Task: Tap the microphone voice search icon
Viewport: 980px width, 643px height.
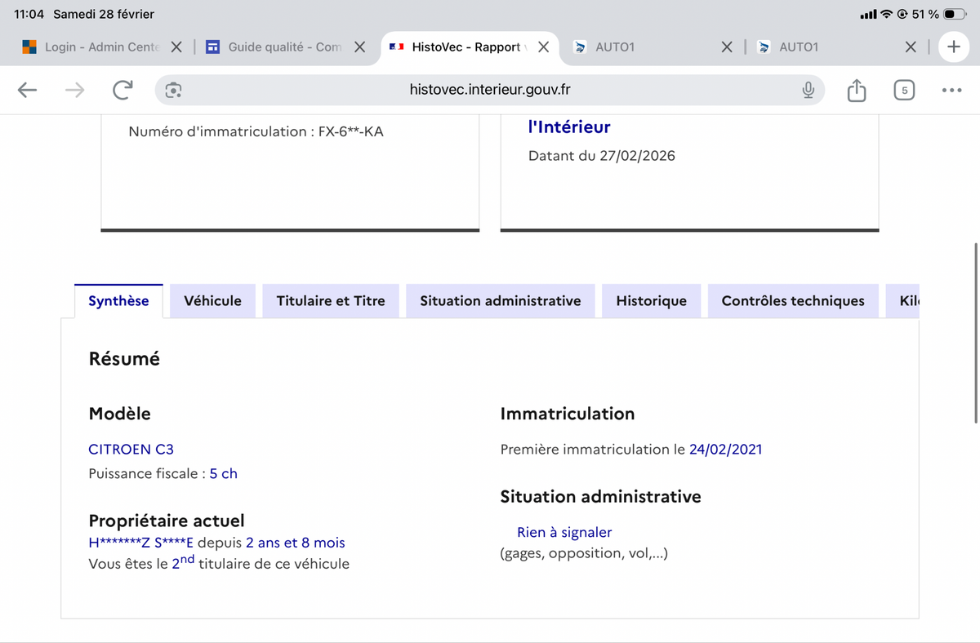Action: click(x=808, y=91)
